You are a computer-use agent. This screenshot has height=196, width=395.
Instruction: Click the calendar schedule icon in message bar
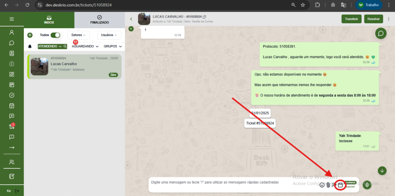(340, 185)
